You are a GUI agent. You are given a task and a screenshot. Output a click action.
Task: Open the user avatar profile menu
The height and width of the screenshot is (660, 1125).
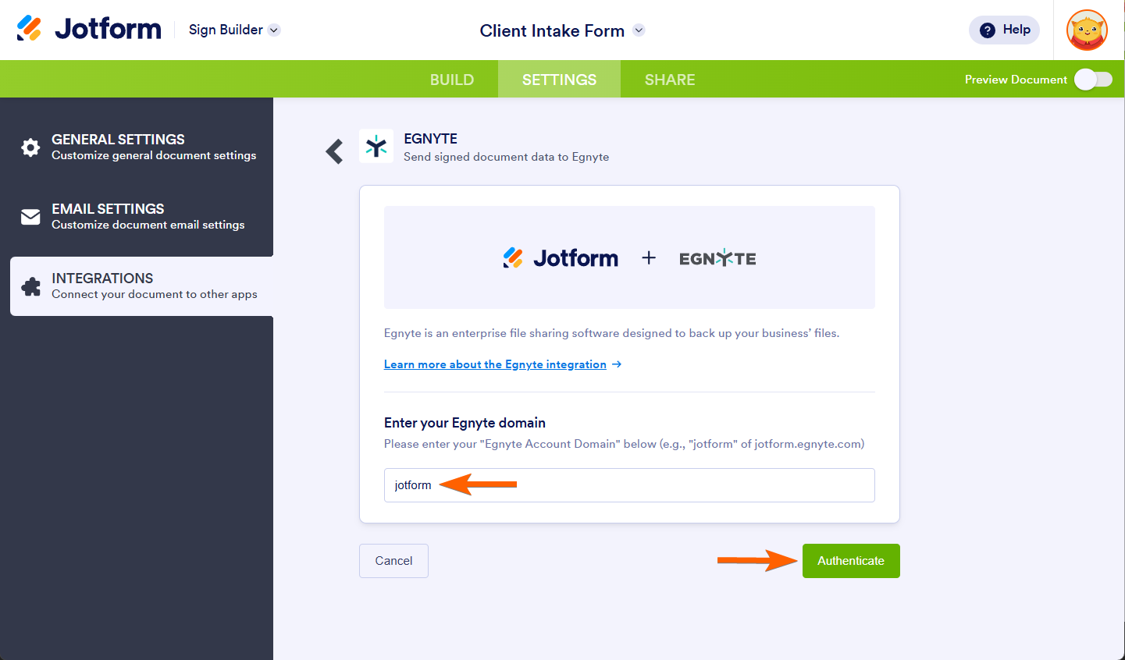click(1087, 30)
